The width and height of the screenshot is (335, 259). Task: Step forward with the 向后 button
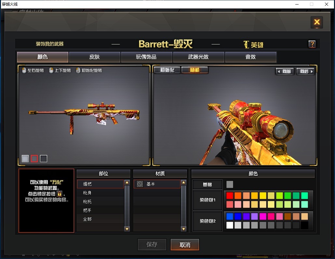[305, 71]
